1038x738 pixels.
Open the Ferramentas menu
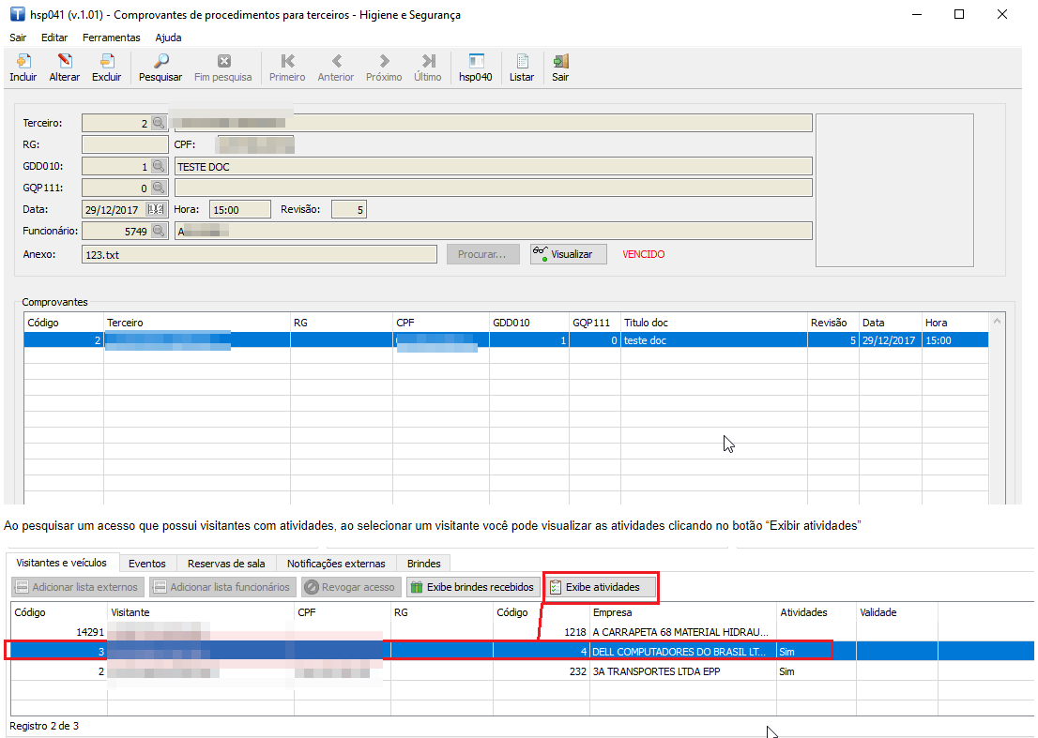point(111,38)
